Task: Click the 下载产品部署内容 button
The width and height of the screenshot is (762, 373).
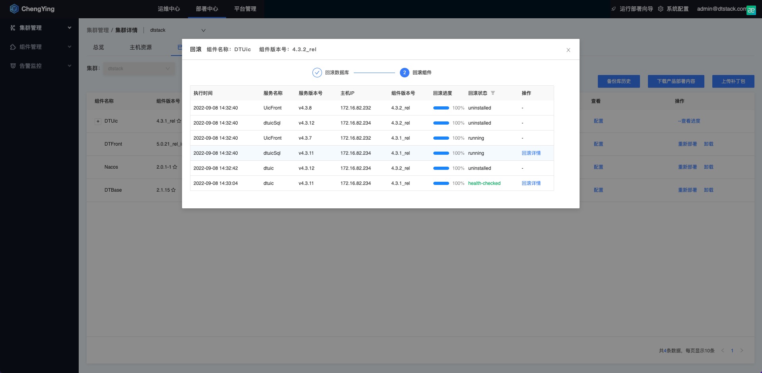Action: pos(676,81)
